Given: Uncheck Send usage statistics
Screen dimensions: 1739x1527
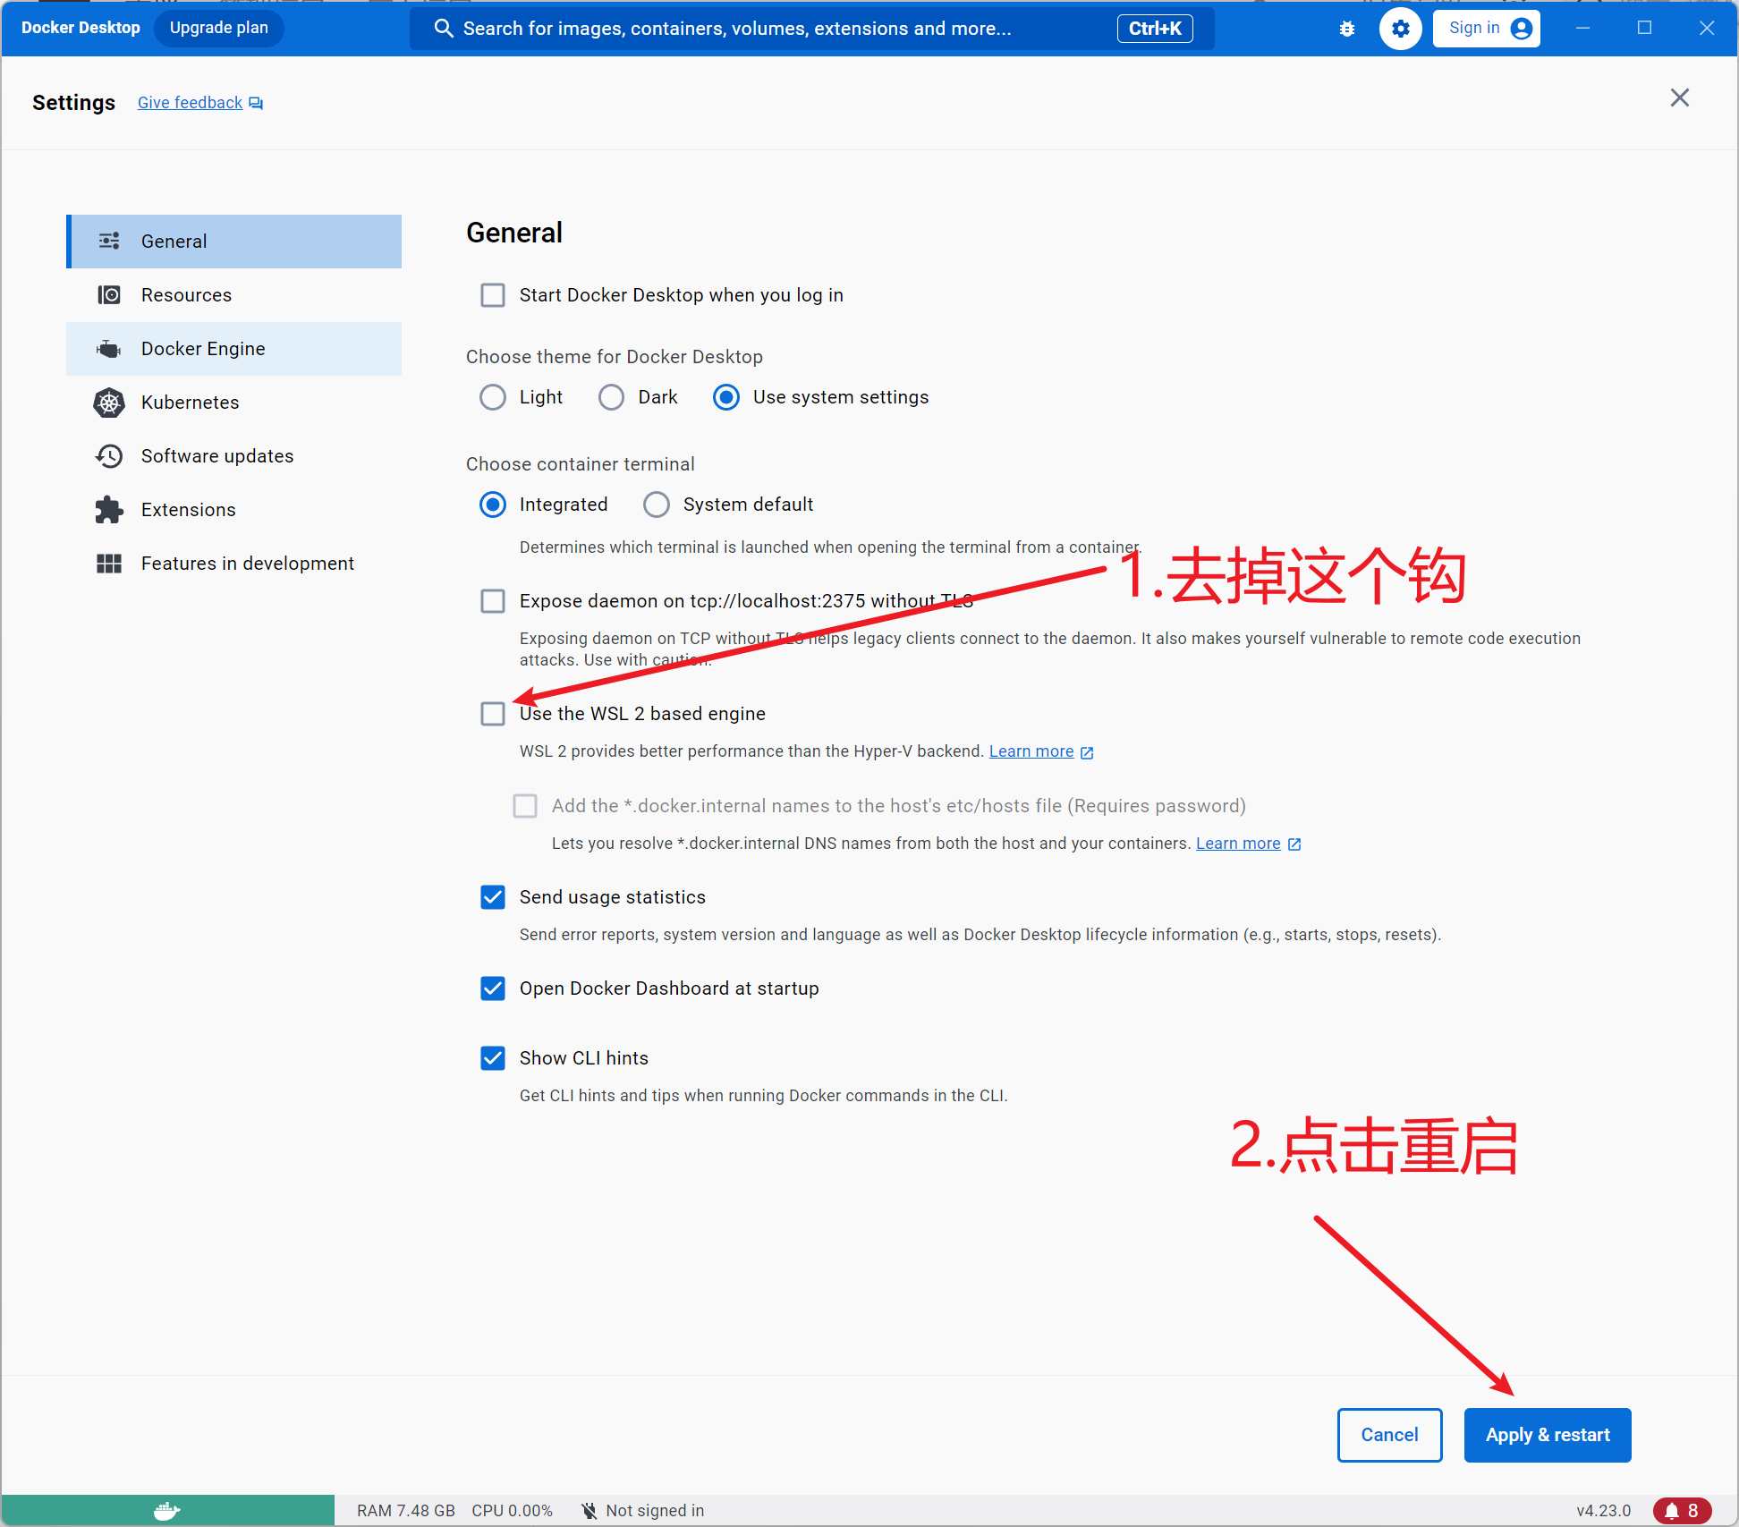Looking at the screenshot, I should pos(493,897).
